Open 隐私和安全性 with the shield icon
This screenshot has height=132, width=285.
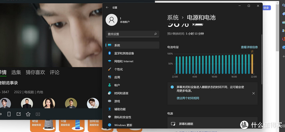(132, 117)
